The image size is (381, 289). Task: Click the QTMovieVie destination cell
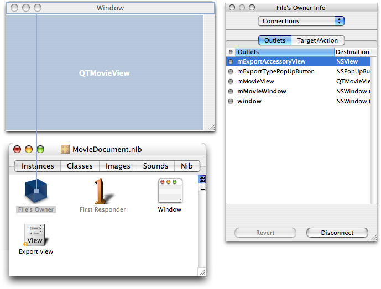tap(353, 81)
